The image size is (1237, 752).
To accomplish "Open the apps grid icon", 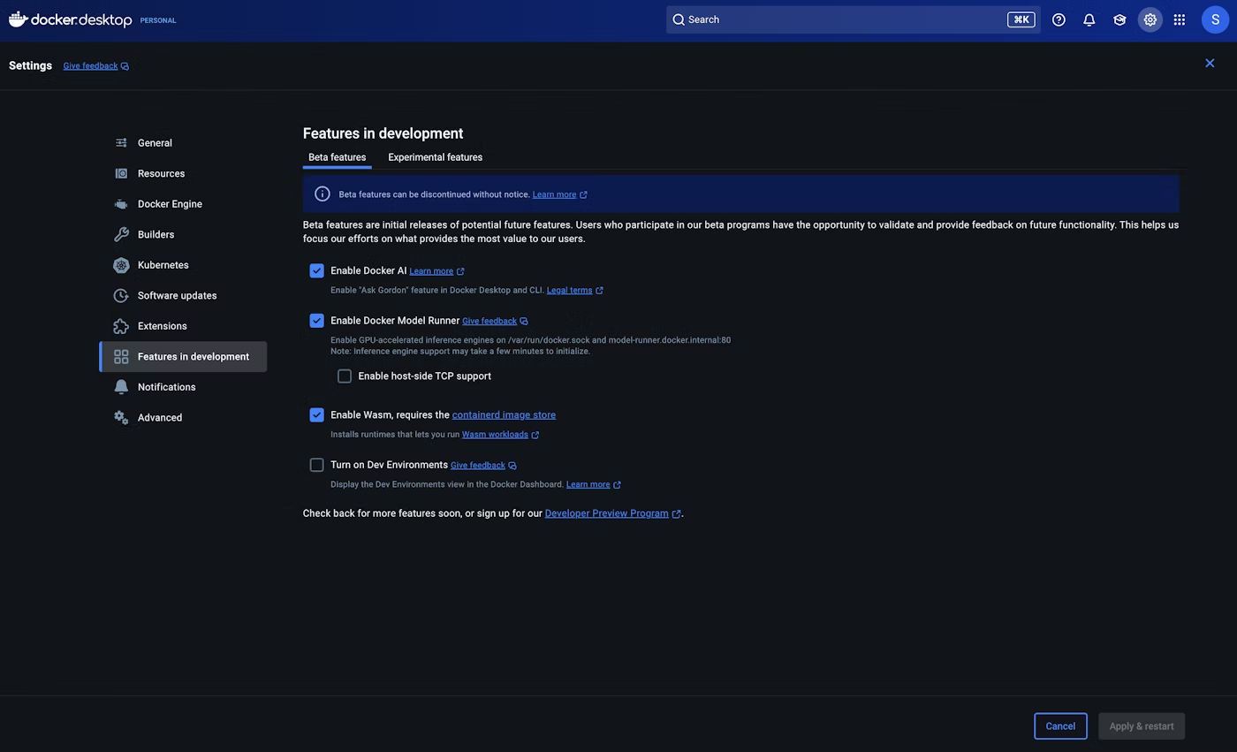I will [1180, 19].
